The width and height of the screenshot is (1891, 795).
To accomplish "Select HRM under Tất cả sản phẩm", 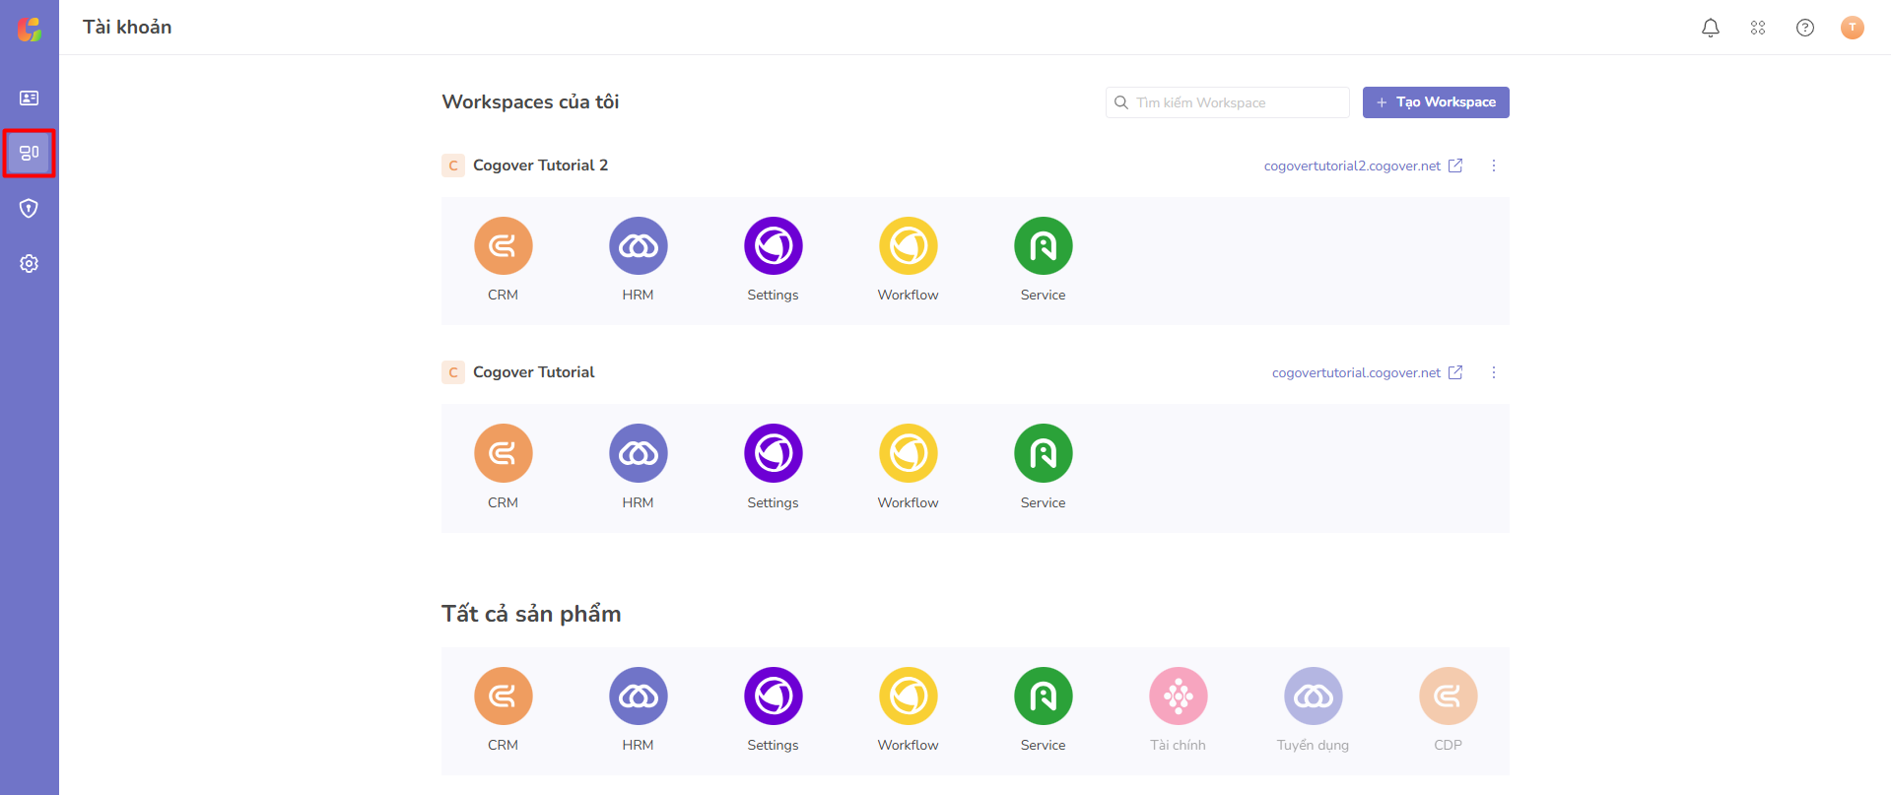I will [639, 696].
